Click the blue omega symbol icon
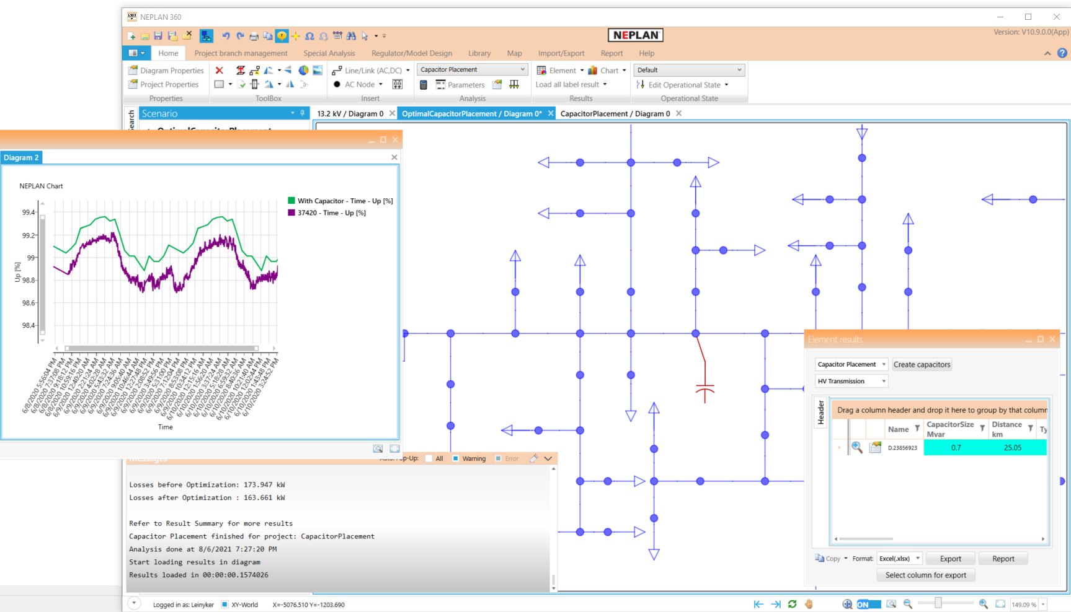Image resolution: width=1071 pixels, height=612 pixels. click(x=309, y=36)
